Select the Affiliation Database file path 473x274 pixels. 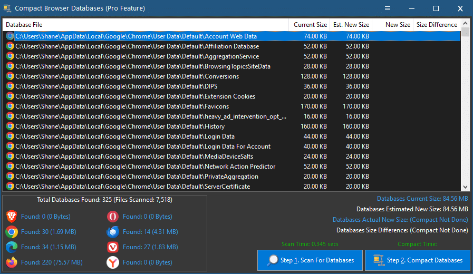coord(137,46)
